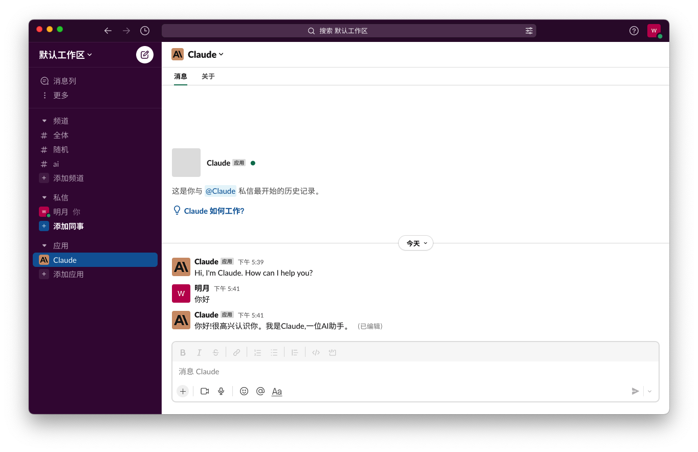698x452 pixels.
Task: Toggle bold formatting in composer
Action: tap(183, 352)
